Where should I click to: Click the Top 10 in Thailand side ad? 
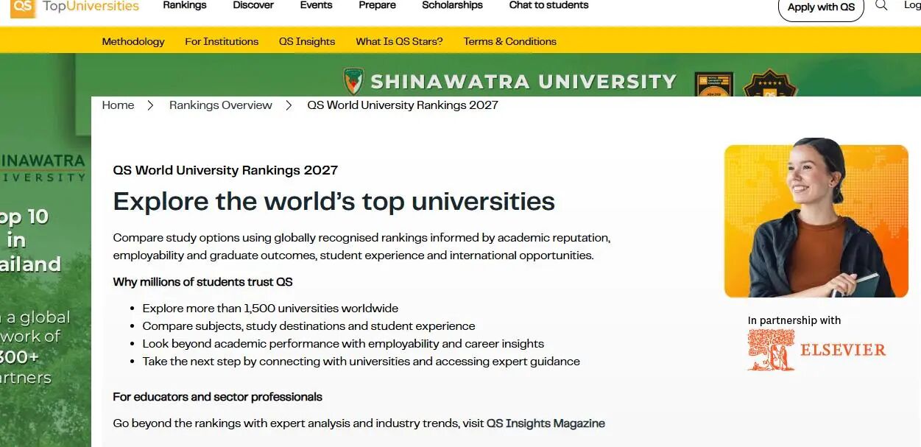click(x=46, y=250)
